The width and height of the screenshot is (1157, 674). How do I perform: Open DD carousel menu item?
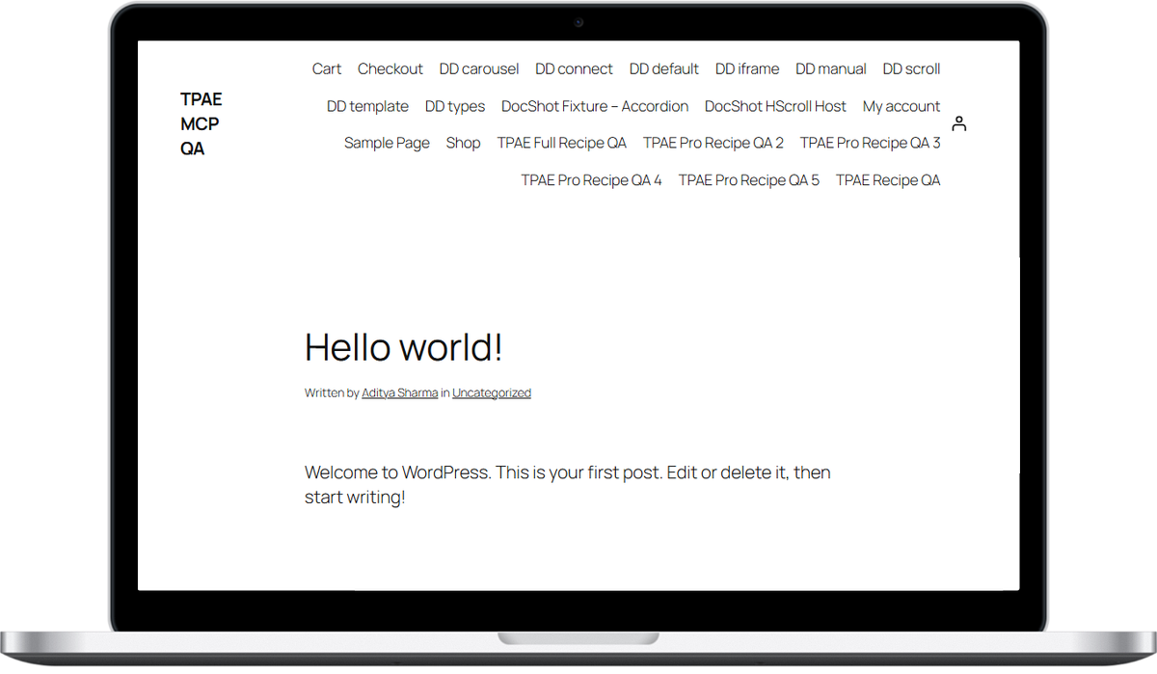[479, 69]
